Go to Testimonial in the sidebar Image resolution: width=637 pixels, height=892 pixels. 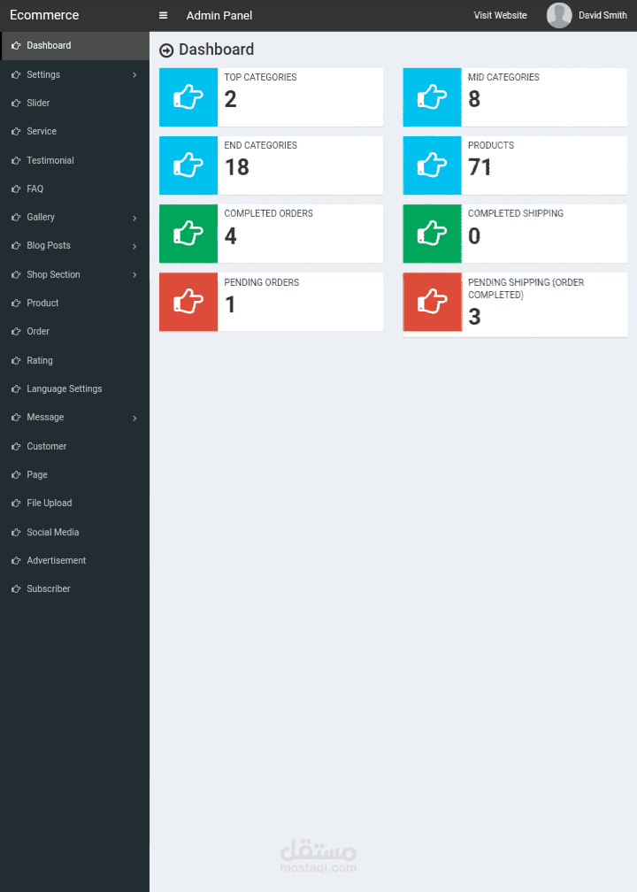click(74, 160)
